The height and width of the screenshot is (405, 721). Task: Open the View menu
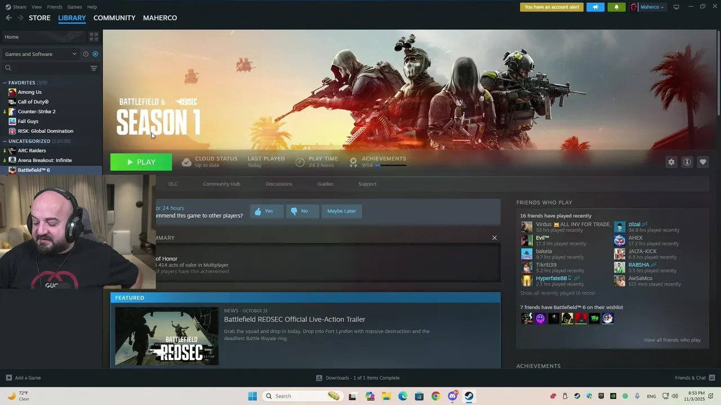pos(37,7)
